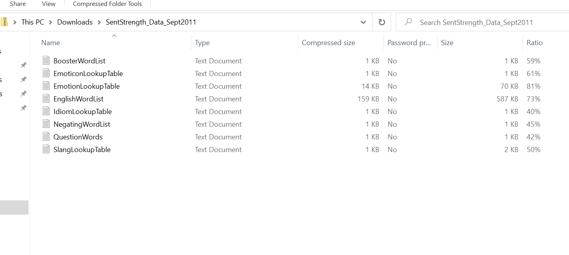The image size is (569, 255).
Task: Switch to Compressed Folder Tools tab
Action: [107, 4]
